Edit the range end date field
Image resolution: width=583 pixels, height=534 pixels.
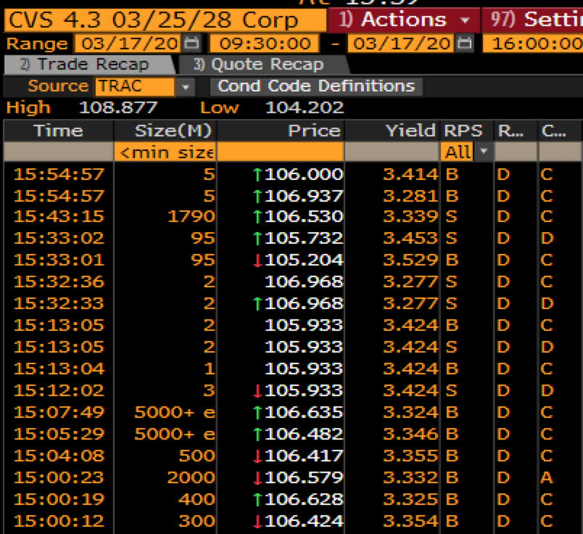point(400,44)
